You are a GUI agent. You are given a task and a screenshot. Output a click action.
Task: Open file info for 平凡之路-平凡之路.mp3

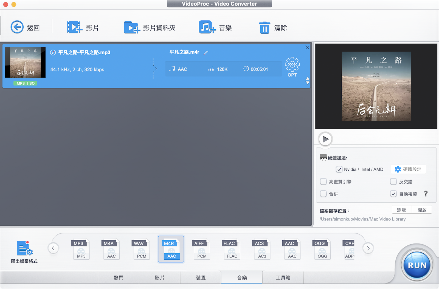click(53, 53)
